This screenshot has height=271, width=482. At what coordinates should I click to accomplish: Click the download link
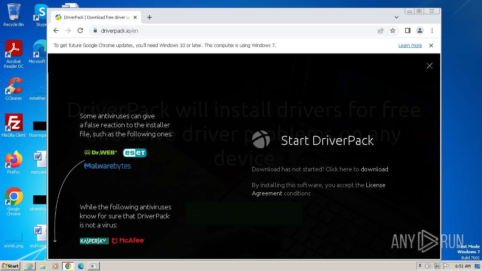pyautogui.click(x=374, y=169)
